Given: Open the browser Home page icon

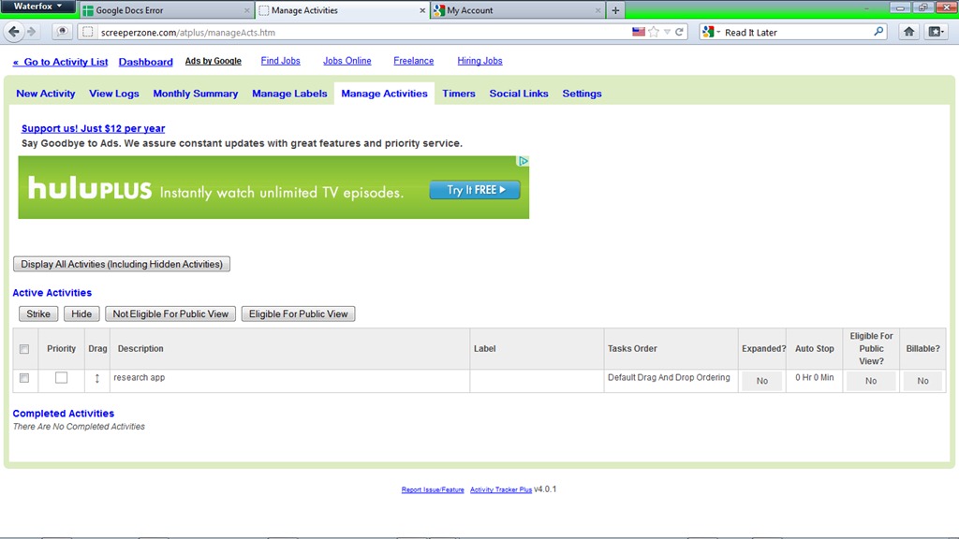Looking at the screenshot, I should pos(908,32).
